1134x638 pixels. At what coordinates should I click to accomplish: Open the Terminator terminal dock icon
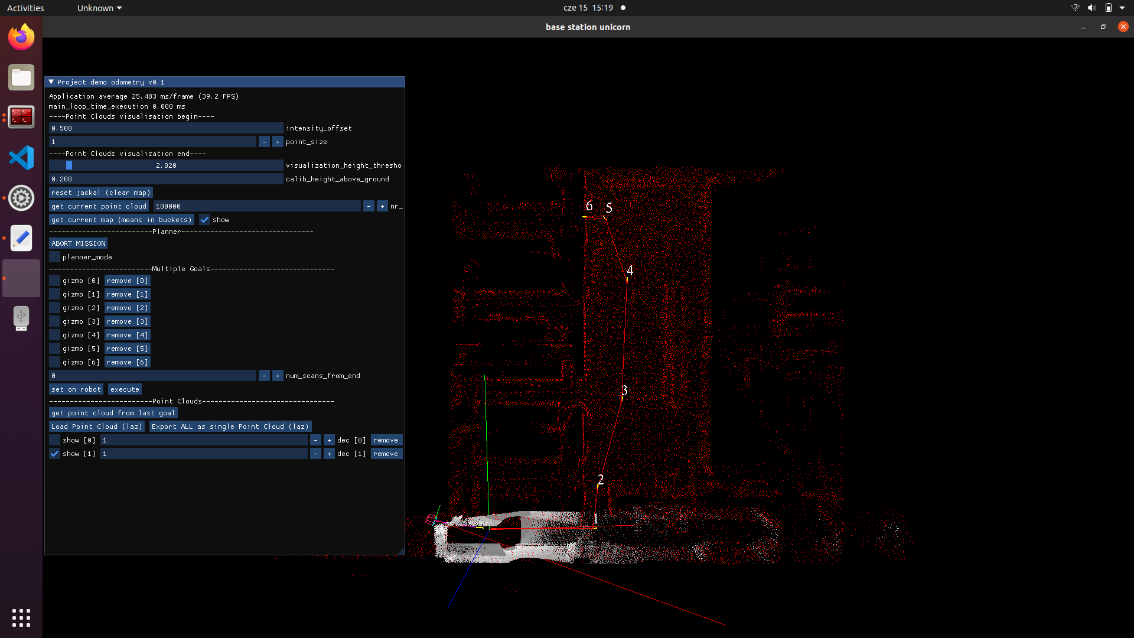pyautogui.click(x=21, y=118)
